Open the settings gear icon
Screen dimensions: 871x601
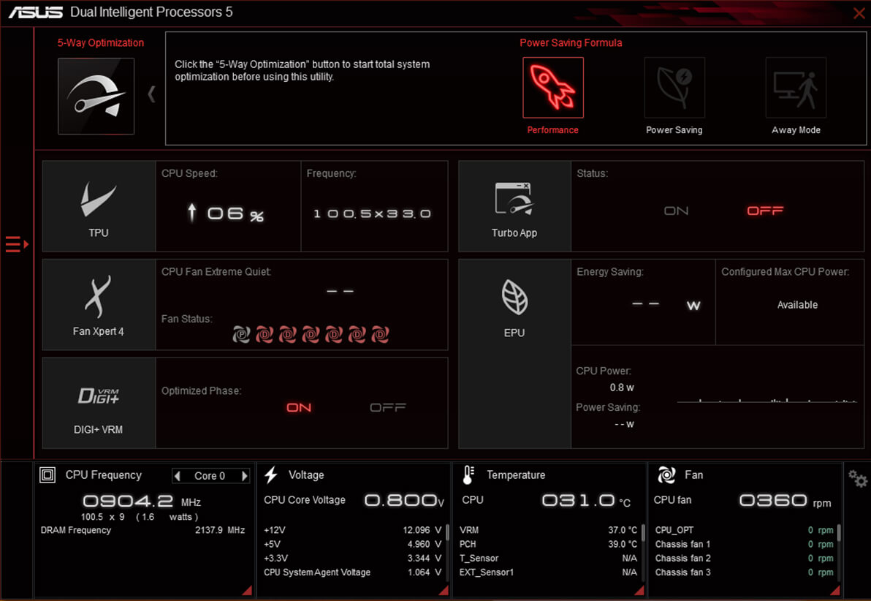click(857, 479)
